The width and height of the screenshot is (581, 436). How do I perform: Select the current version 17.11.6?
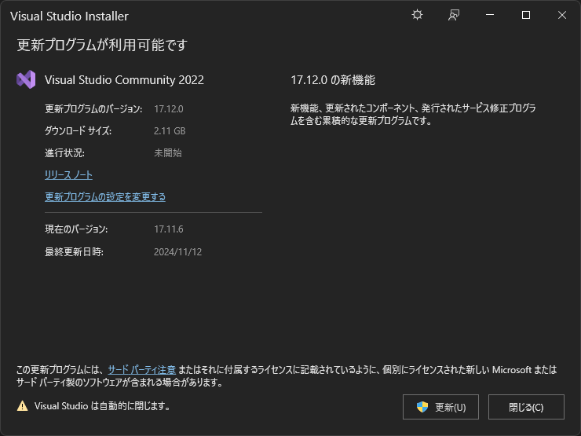(169, 229)
